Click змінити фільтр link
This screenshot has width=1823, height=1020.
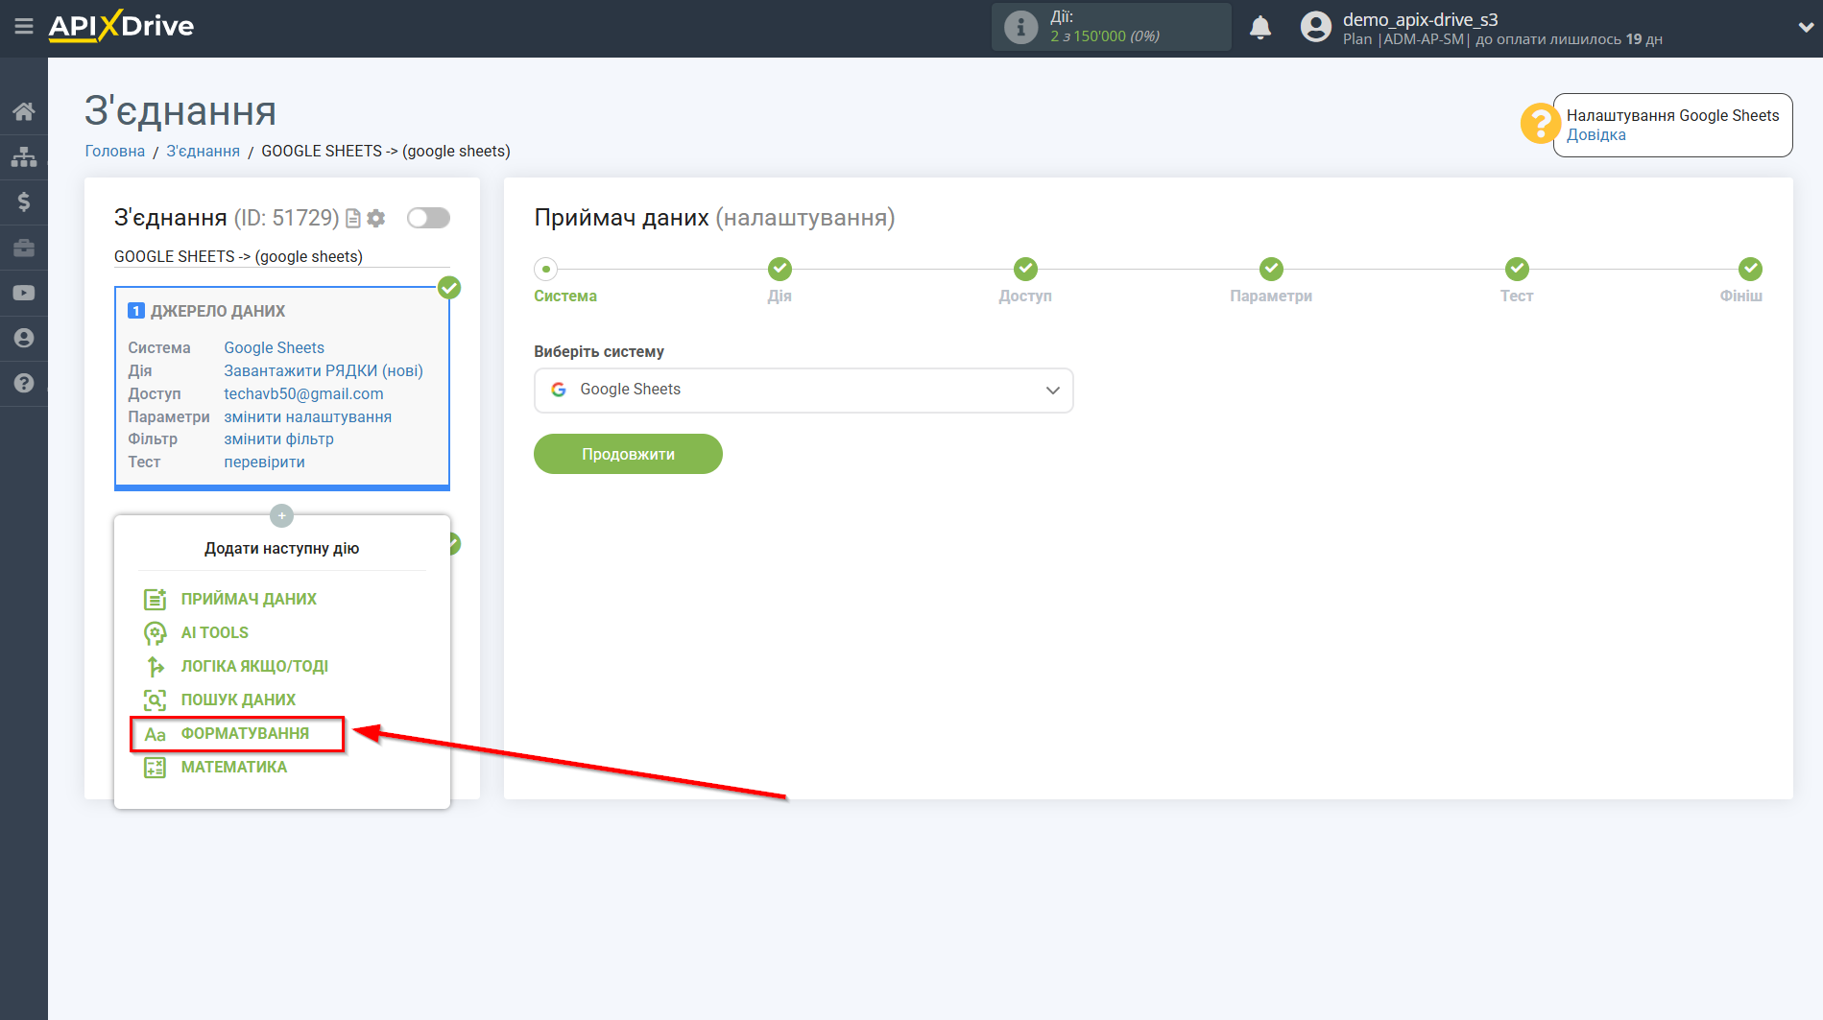[x=278, y=439]
